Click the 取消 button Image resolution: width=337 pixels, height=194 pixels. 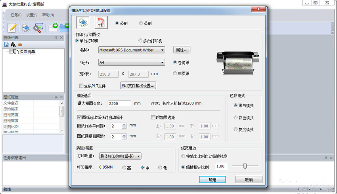pyautogui.click(x=249, y=180)
